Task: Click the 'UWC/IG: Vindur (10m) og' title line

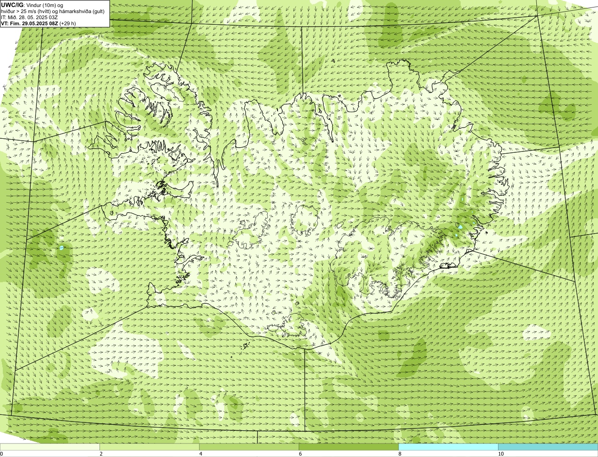Action: [32, 5]
